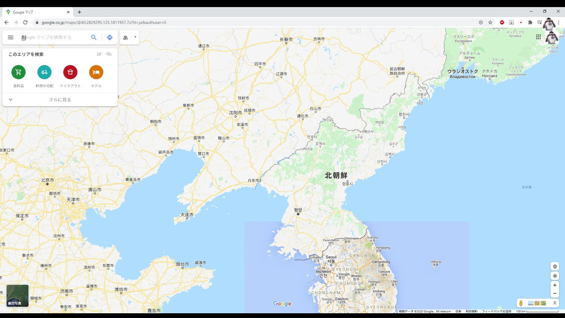565x318 pixels.
Task: Search groceries with the green cart icon
Action: tap(18, 72)
